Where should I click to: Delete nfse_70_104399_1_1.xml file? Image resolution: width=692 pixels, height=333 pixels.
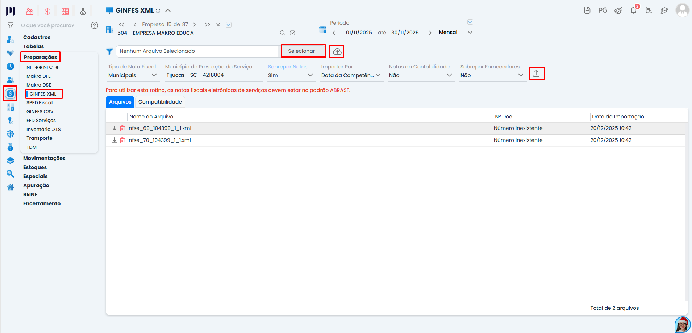point(122,140)
